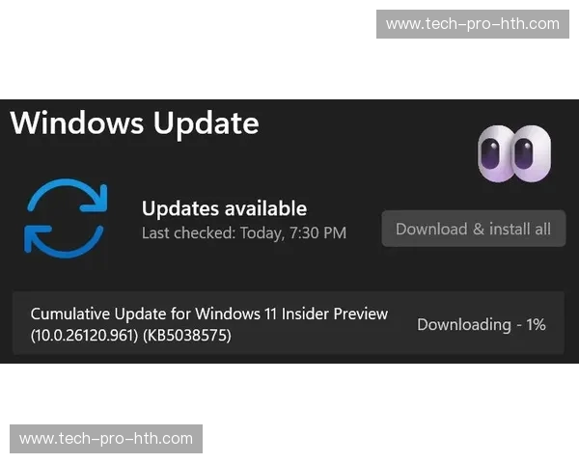579x463 pixels.
Task: Open the bottom-left tech-pro-hth.com watermark link
Action: [x=106, y=439]
